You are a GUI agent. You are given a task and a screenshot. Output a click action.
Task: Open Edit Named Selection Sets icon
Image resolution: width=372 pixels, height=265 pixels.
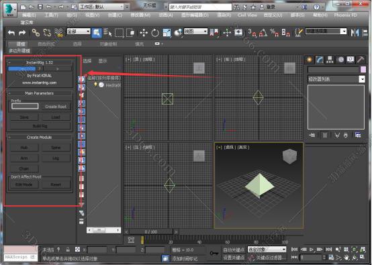(299, 32)
